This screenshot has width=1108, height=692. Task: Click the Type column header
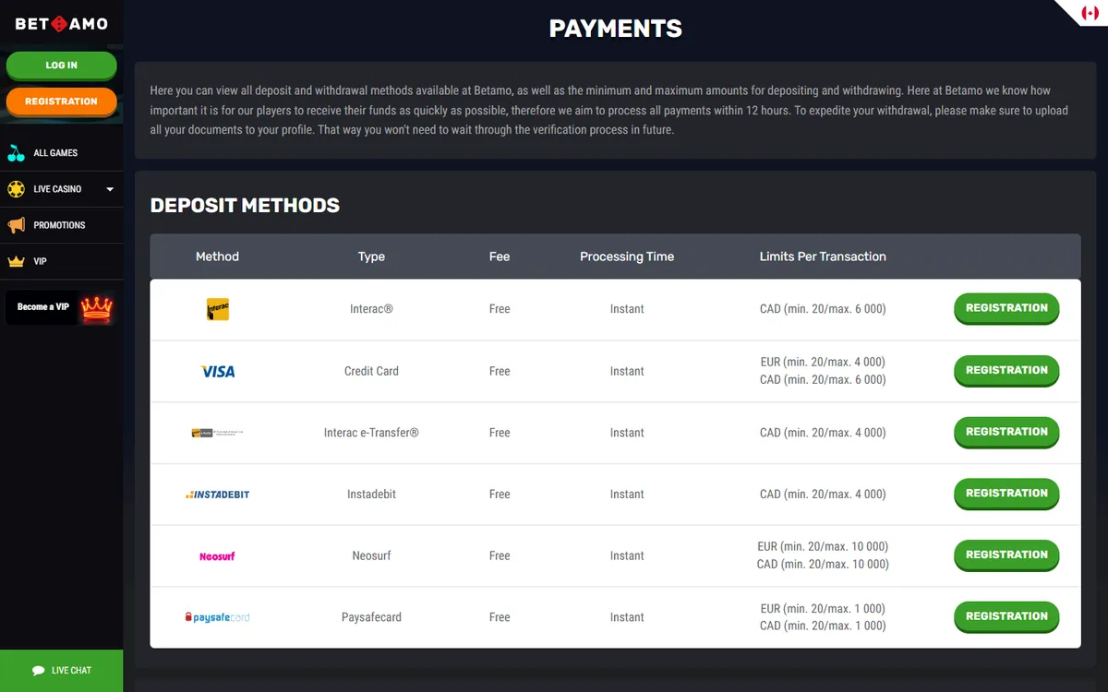click(371, 257)
